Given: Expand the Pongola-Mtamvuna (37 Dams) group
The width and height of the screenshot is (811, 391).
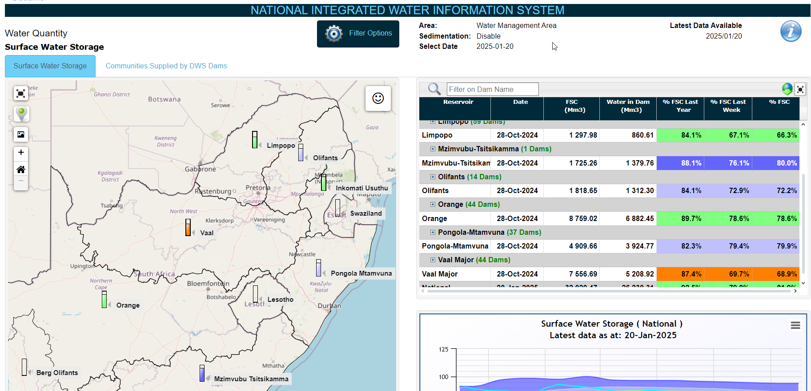Looking at the screenshot, I should point(433,233).
